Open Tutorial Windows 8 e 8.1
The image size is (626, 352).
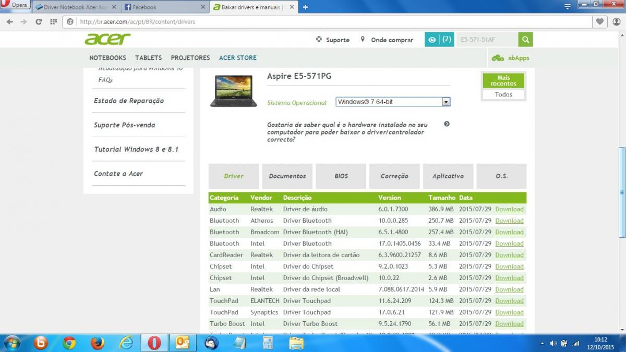[x=136, y=149]
